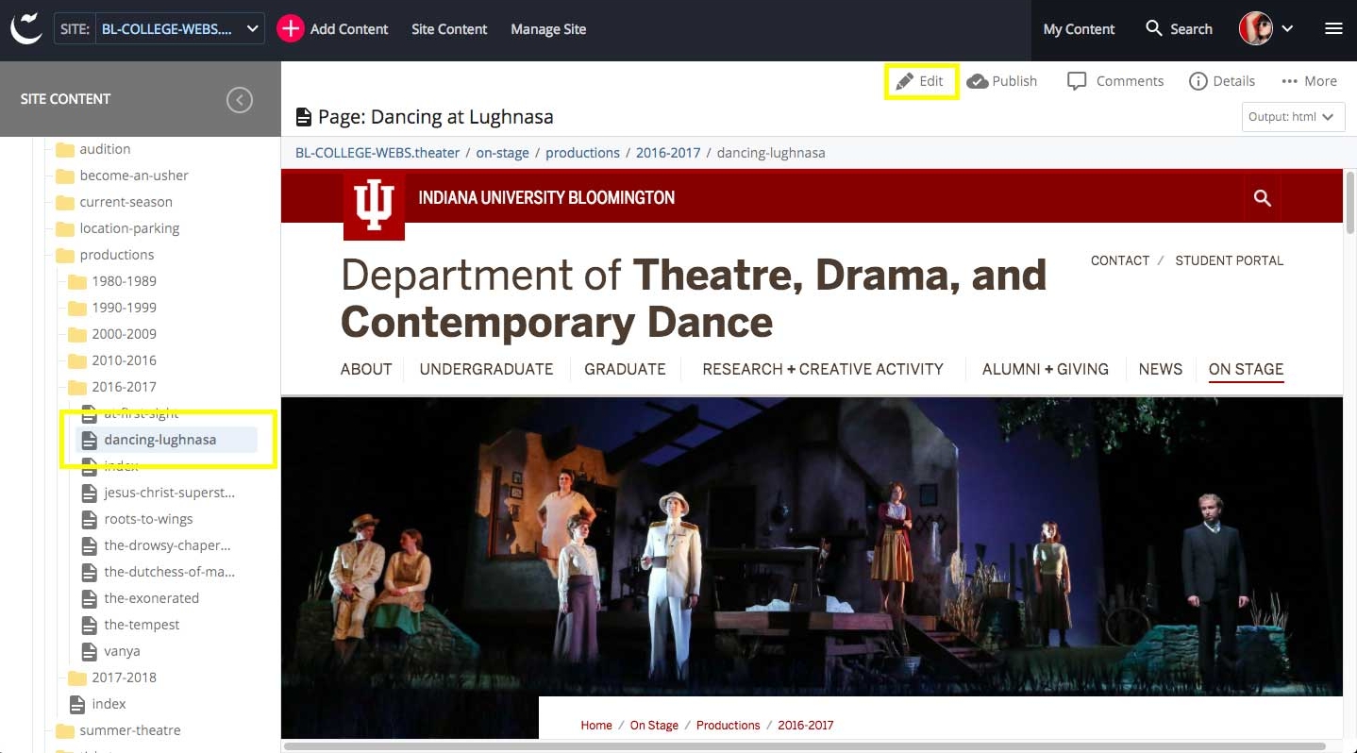Open the Manage Site menu
Image resolution: width=1357 pixels, height=753 pixels.
[x=548, y=29]
